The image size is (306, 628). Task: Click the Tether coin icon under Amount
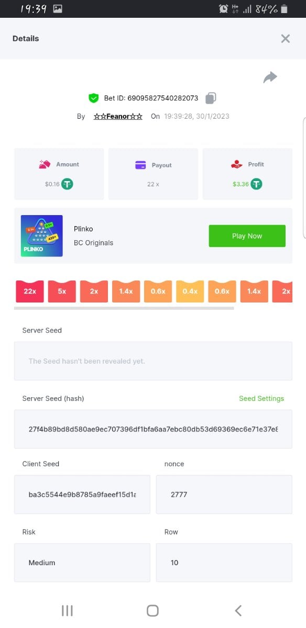pos(67,184)
